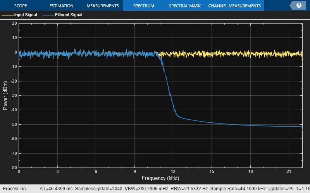
Task: Switch to the Estimation tab
Action: click(62, 6)
